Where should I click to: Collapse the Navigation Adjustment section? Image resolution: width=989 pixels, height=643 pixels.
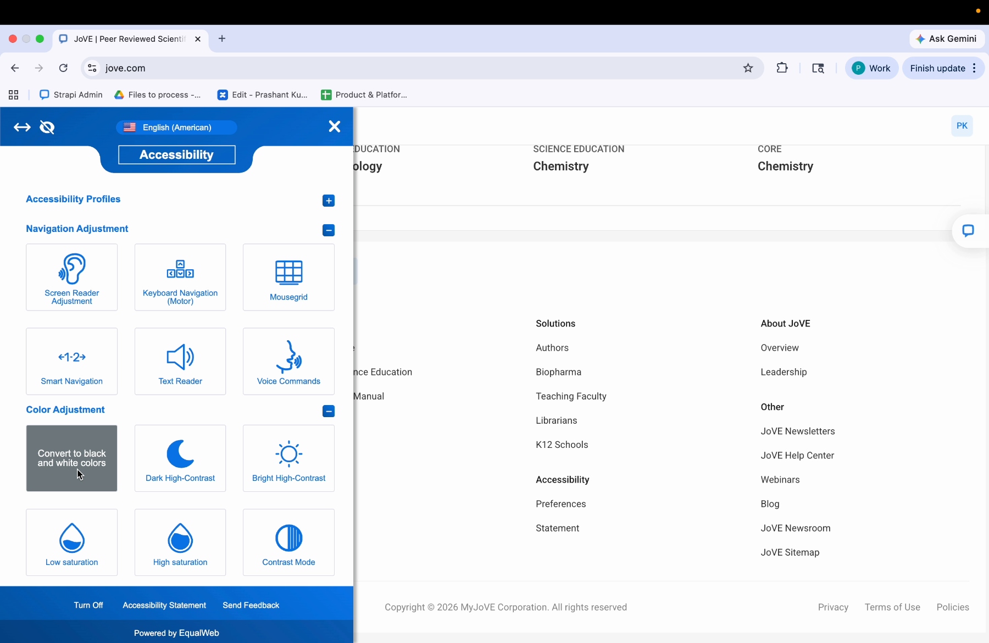point(329,230)
